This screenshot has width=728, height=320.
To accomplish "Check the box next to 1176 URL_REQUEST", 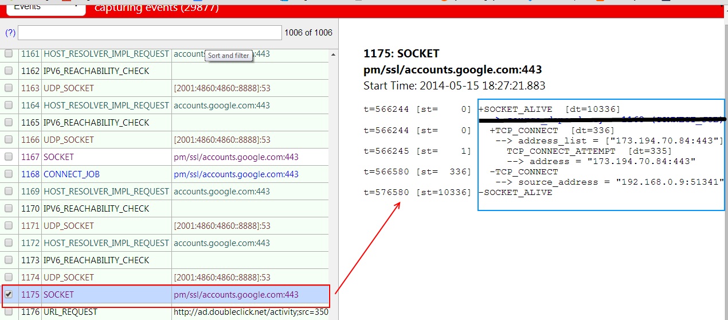I will click(9, 311).
